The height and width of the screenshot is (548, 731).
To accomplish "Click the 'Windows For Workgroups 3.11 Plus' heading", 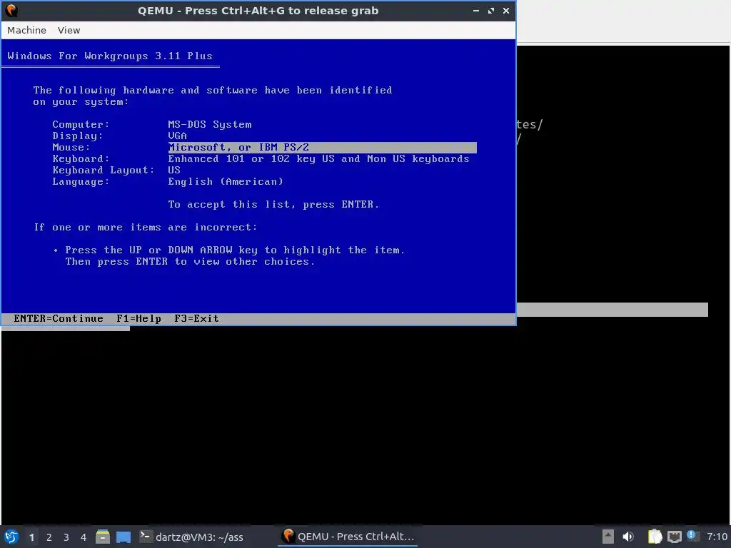I will (109, 56).
